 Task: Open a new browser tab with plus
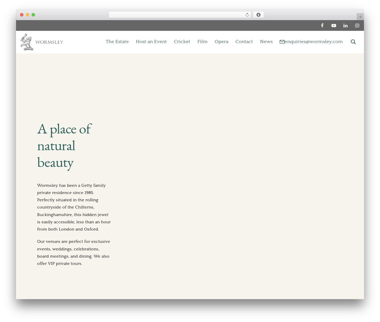360,17
